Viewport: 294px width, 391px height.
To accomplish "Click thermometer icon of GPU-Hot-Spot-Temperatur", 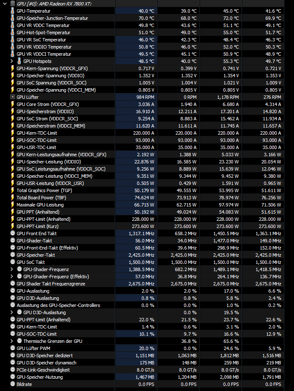I will 13,33.
